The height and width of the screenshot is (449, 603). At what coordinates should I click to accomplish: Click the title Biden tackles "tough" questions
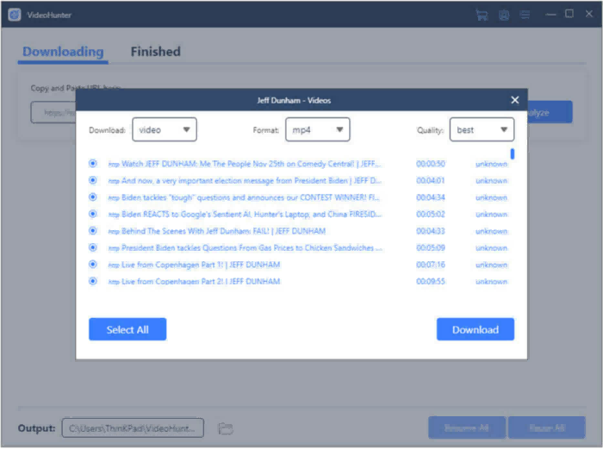coord(250,197)
